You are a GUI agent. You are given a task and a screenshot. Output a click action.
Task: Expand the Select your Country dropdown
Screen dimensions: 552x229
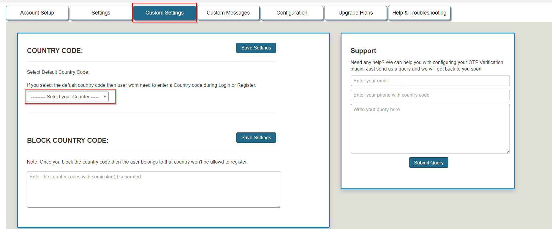pyautogui.click(x=68, y=97)
